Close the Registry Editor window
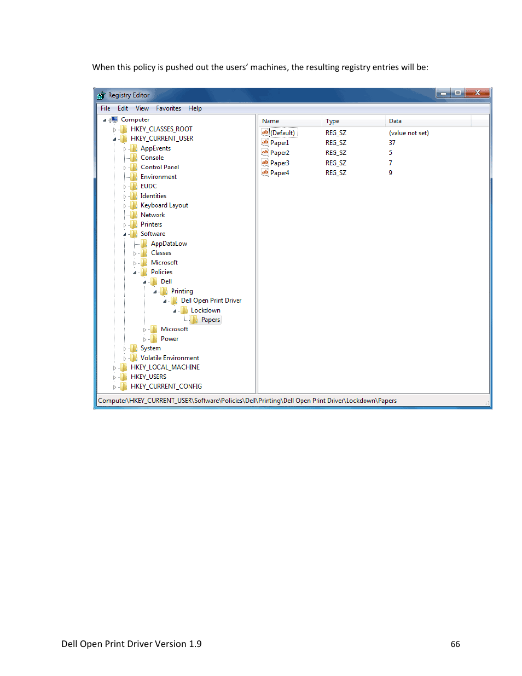 point(478,93)
